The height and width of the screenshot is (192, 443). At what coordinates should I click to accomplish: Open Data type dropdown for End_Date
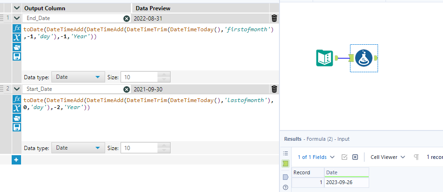point(78,77)
